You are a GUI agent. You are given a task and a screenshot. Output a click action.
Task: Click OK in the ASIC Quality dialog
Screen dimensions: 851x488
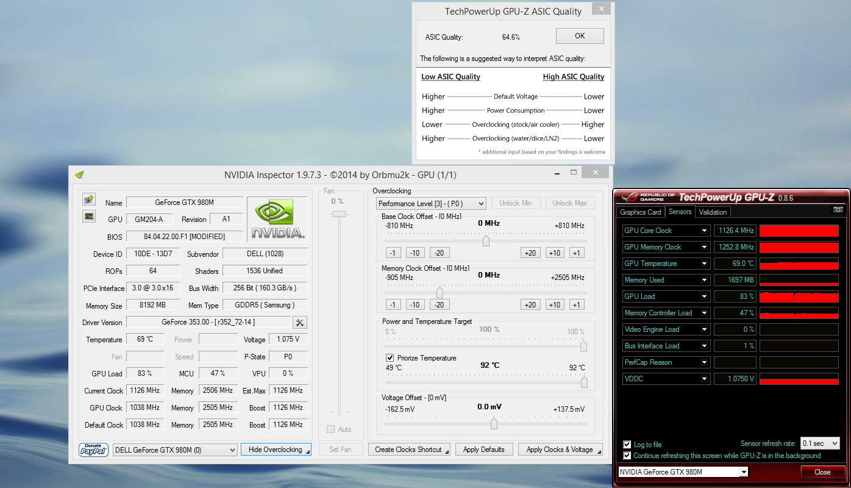pyautogui.click(x=580, y=36)
